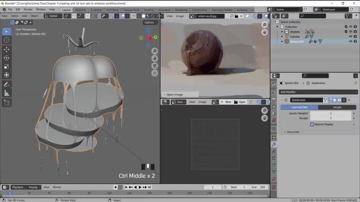Switch to solid viewport shading
Screen dimensions: 360x202
click(143, 16)
